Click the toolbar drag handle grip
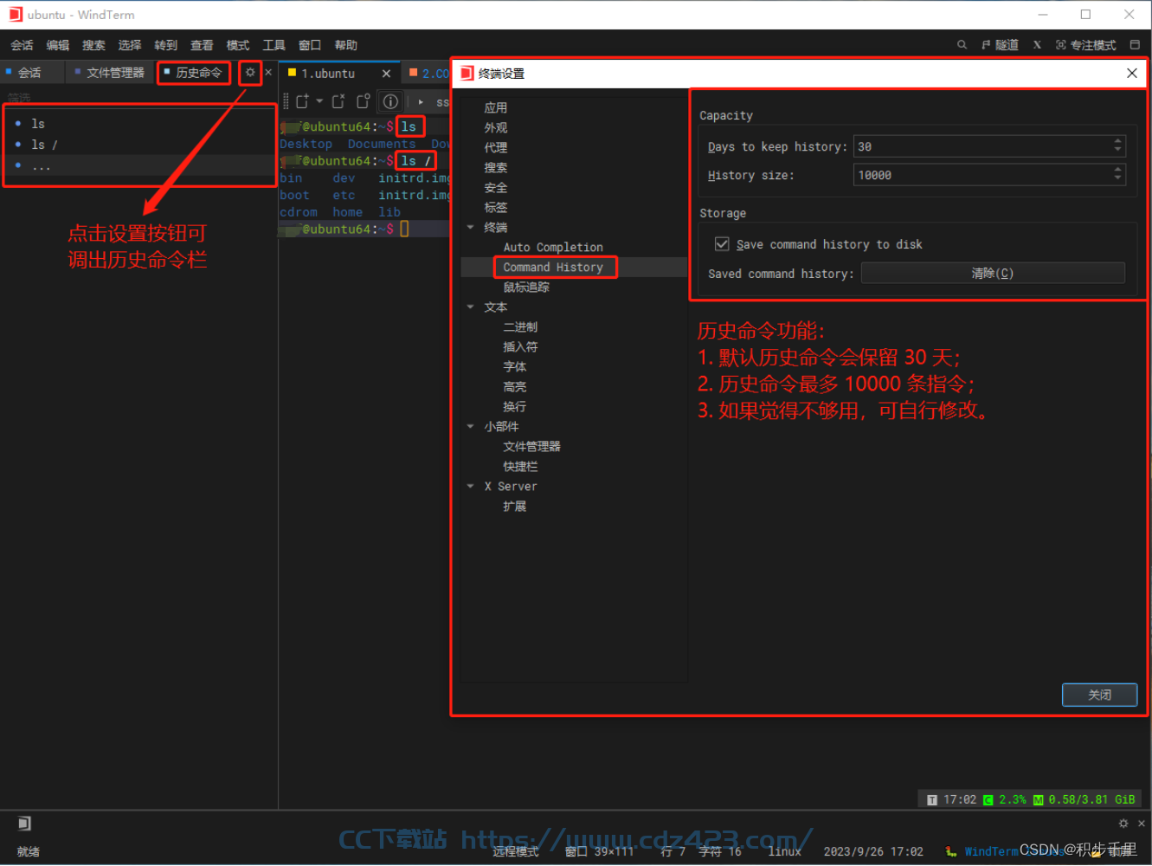 286,101
